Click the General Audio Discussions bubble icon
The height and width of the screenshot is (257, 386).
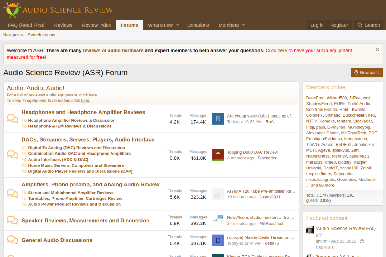[x=12, y=240]
